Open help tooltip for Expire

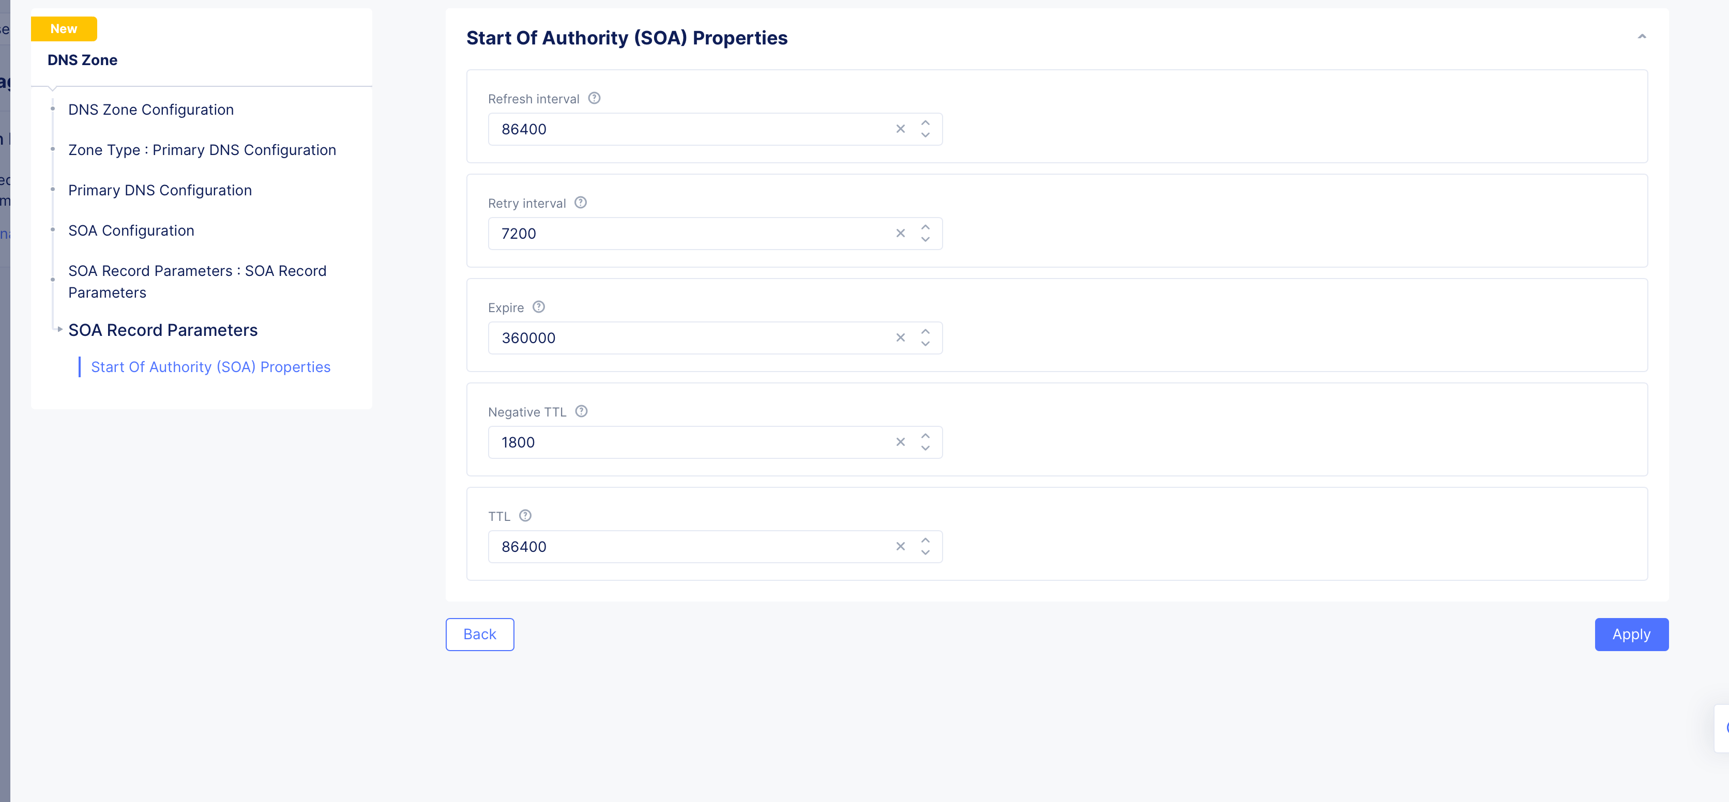click(x=538, y=306)
